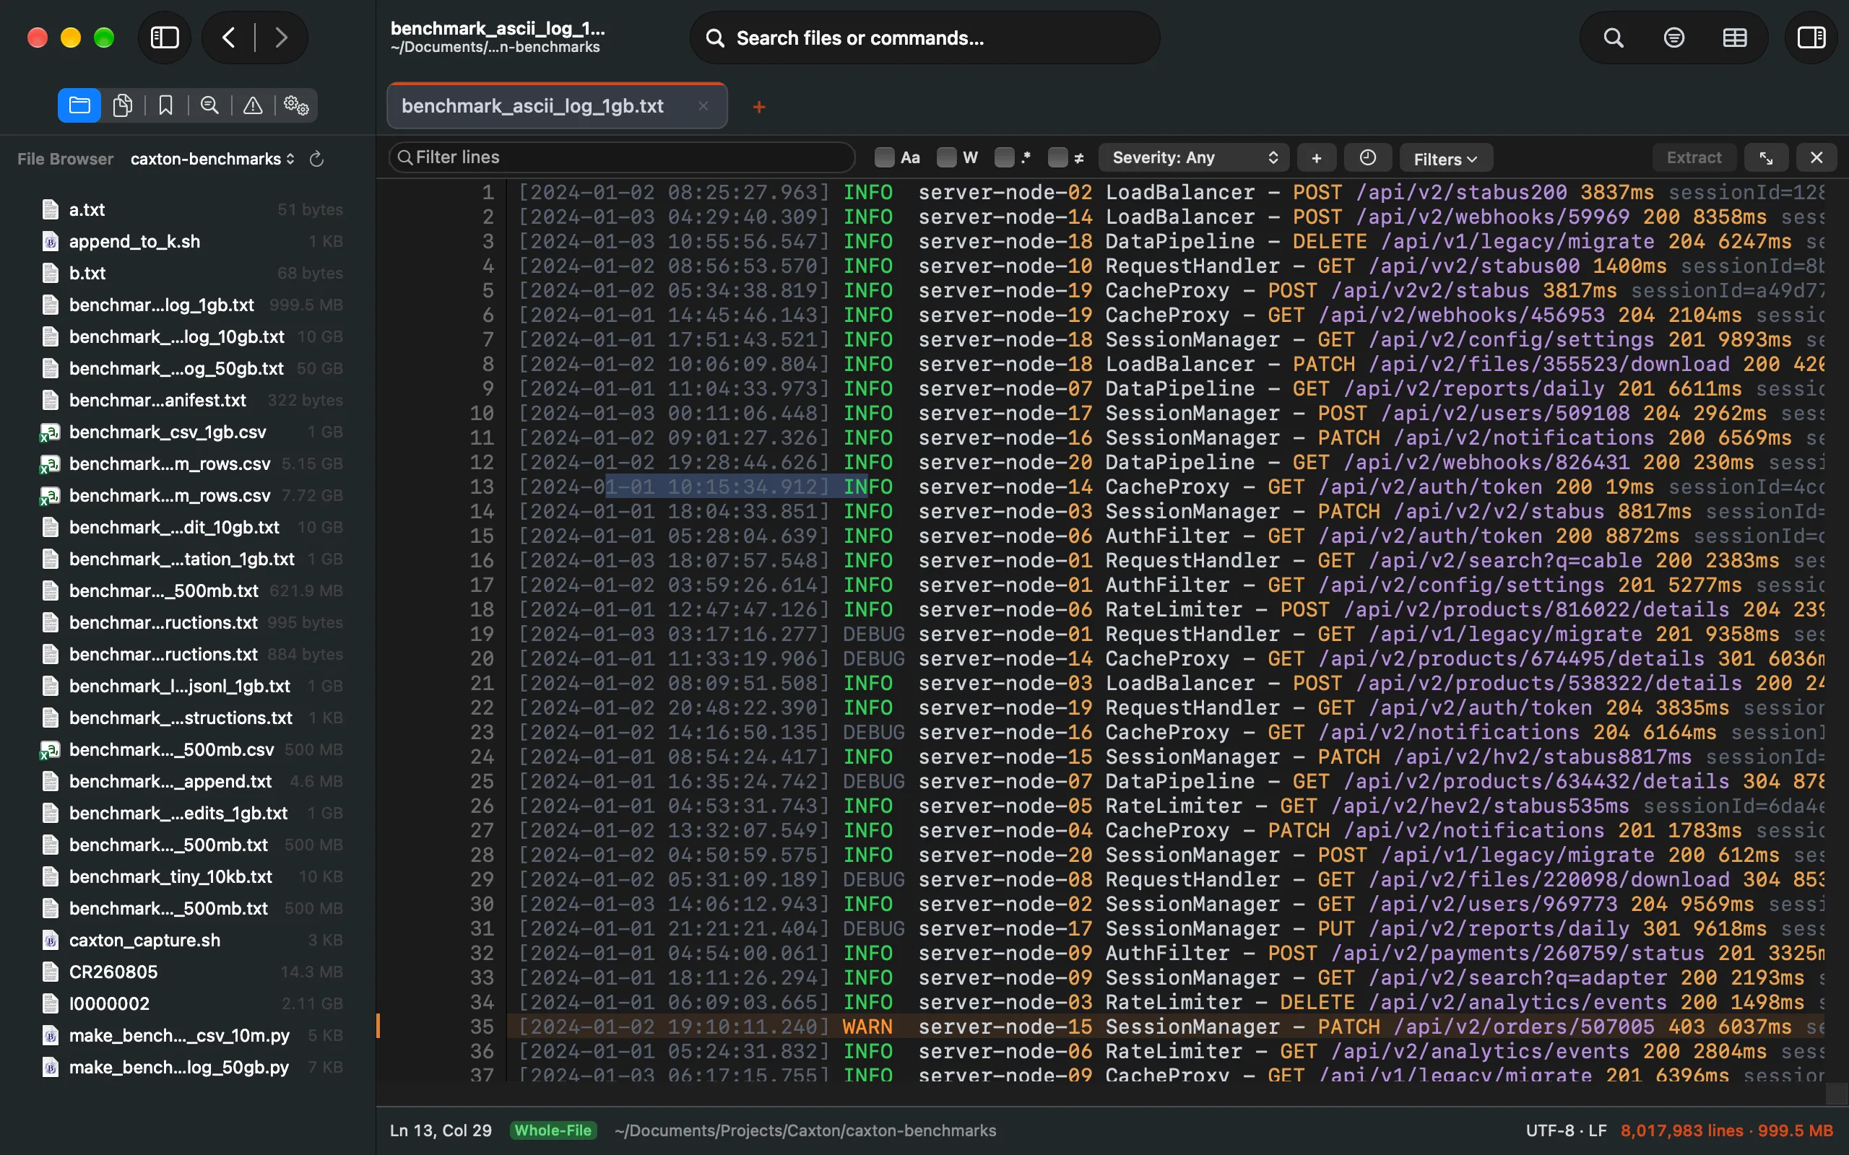Click the Extract button

(1694, 158)
